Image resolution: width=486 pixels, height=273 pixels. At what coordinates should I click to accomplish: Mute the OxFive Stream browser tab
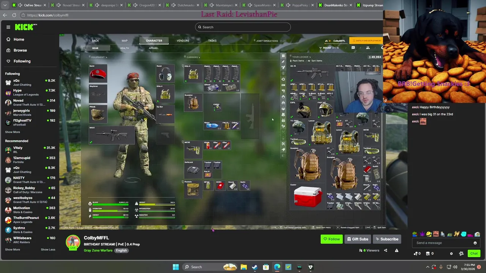click(x=20, y=5)
